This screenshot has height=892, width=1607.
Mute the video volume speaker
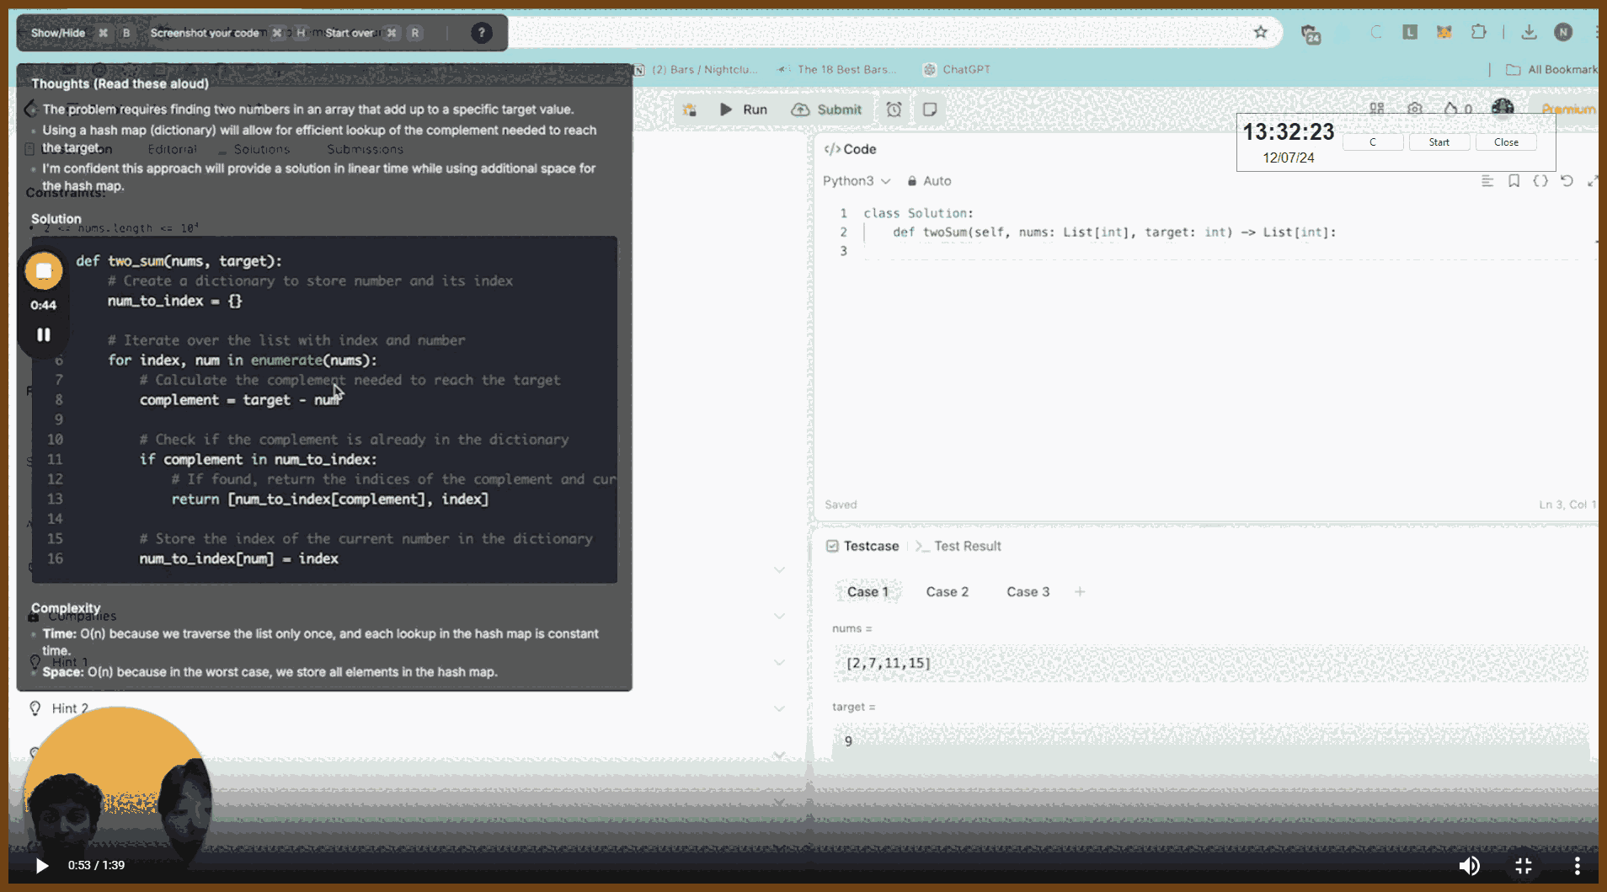click(x=1469, y=866)
